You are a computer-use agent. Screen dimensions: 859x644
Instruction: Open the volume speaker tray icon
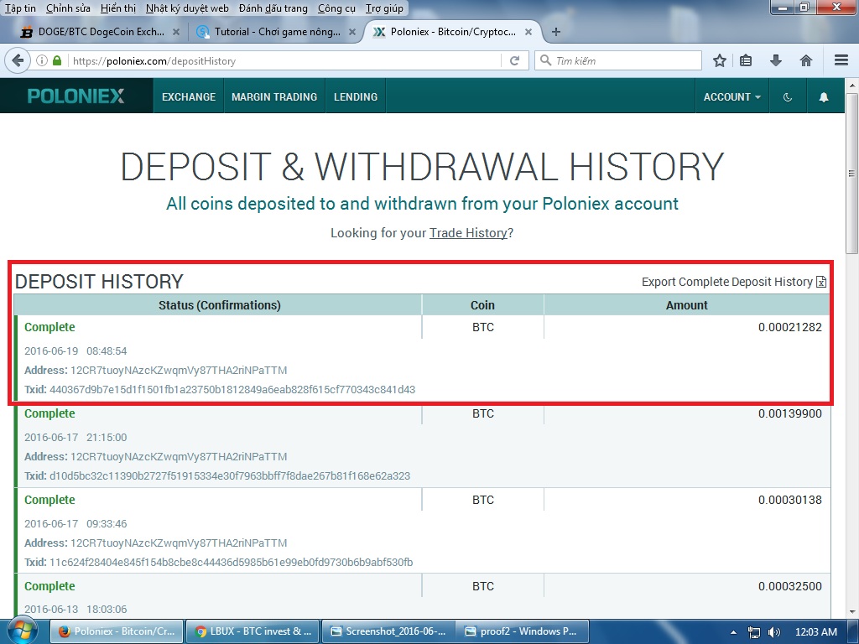point(774,632)
